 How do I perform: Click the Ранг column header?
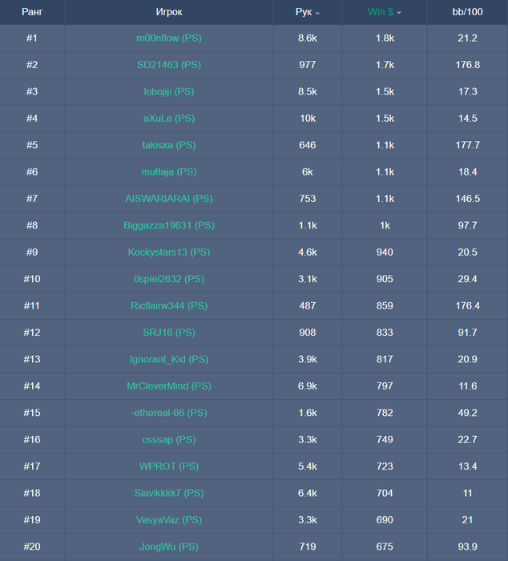point(32,12)
